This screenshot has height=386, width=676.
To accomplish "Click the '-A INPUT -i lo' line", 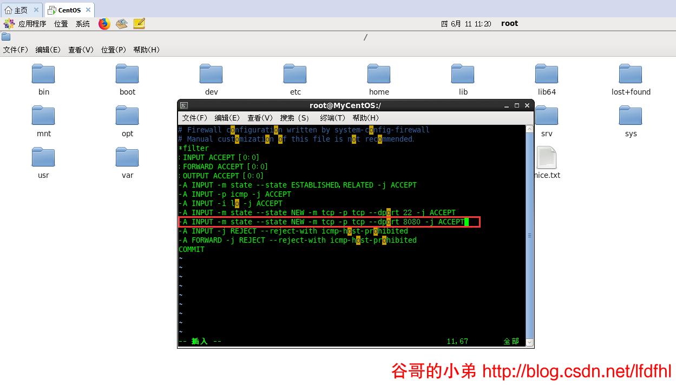I will click(x=231, y=203).
